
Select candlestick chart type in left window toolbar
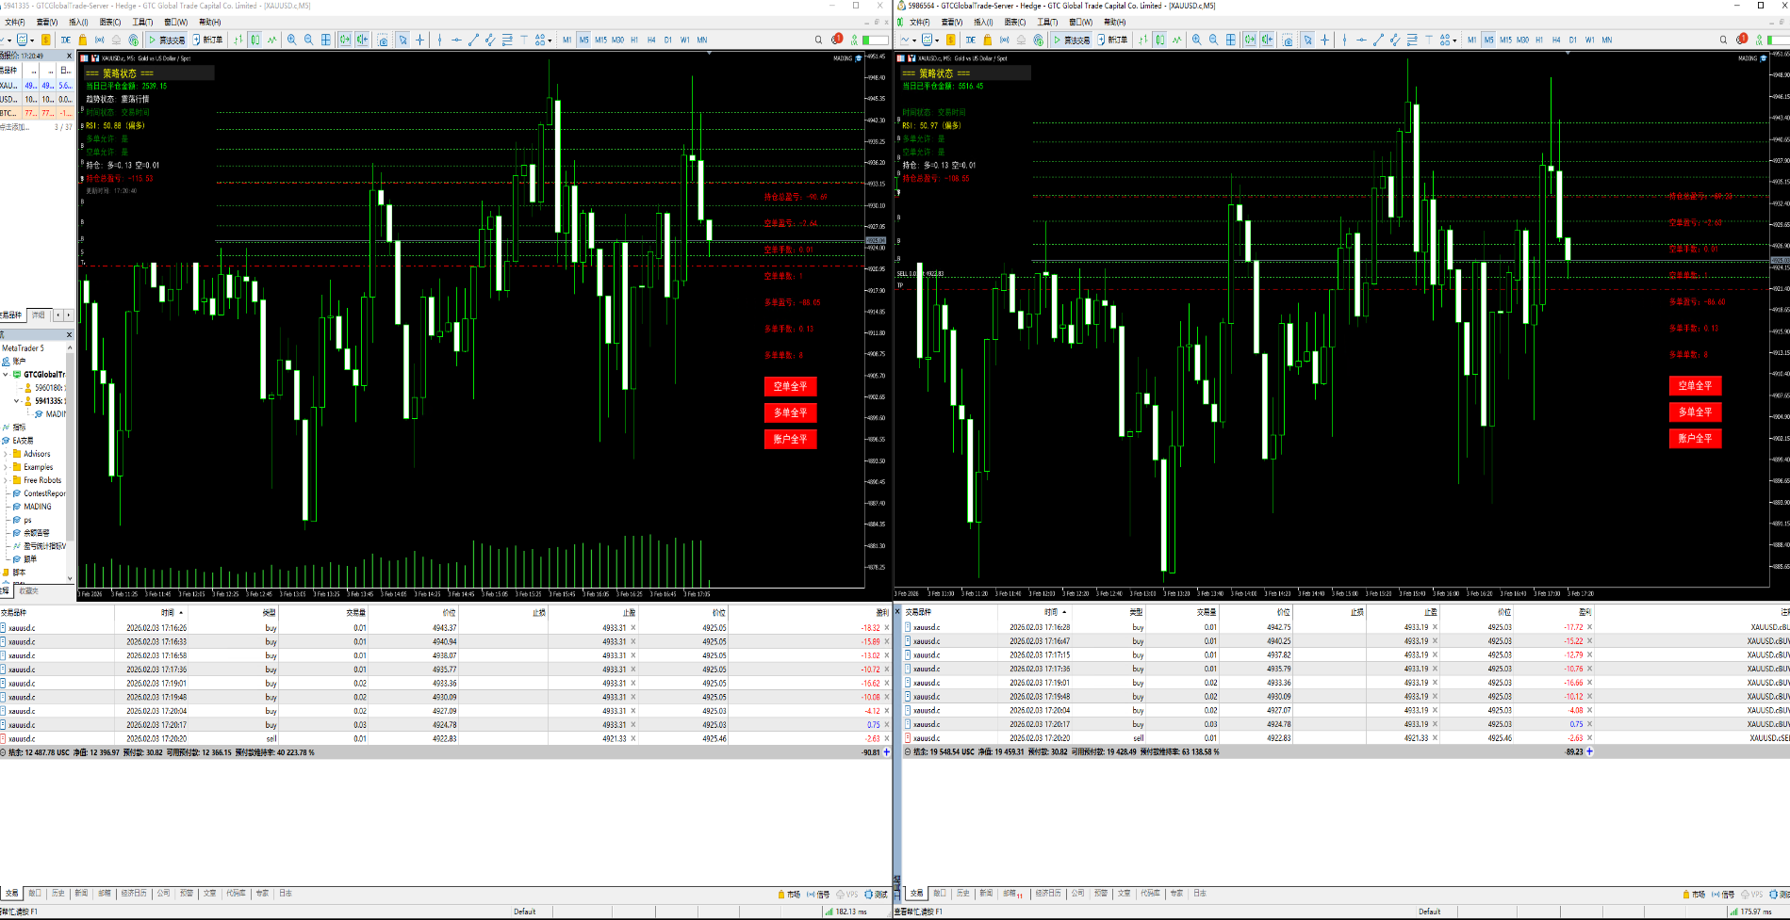(x=255, y=40)
